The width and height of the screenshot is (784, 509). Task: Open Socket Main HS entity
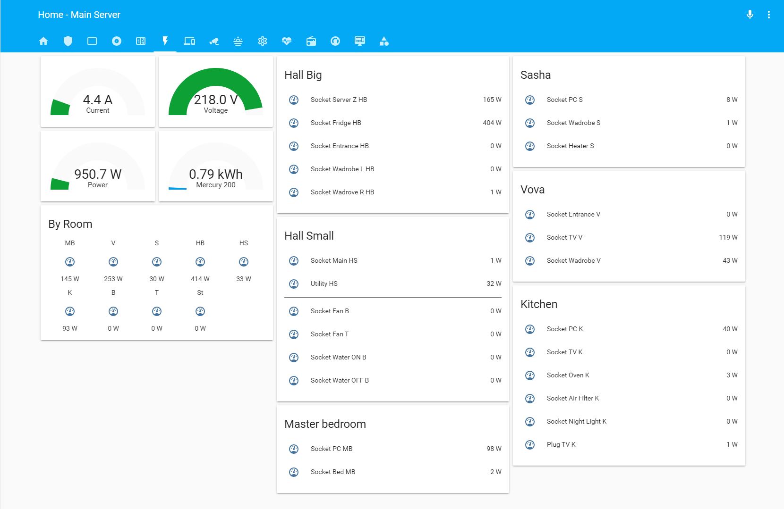393,260
